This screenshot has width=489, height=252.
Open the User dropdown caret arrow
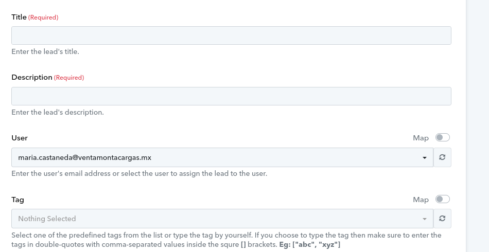425,158
